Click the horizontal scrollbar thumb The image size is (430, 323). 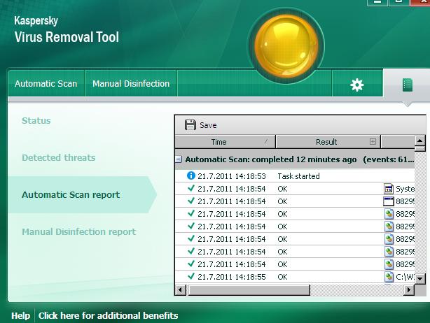(x=248, y=290)
